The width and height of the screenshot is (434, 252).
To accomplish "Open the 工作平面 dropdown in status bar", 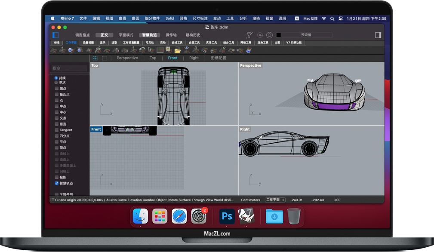I will 275,200.
